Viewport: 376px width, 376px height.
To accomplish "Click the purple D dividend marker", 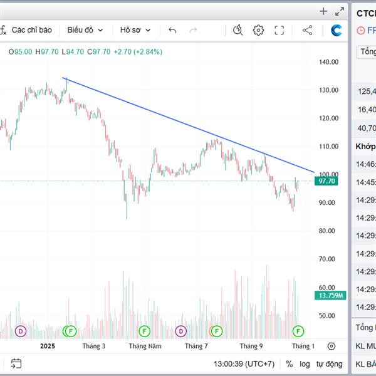I will [21, 330].
